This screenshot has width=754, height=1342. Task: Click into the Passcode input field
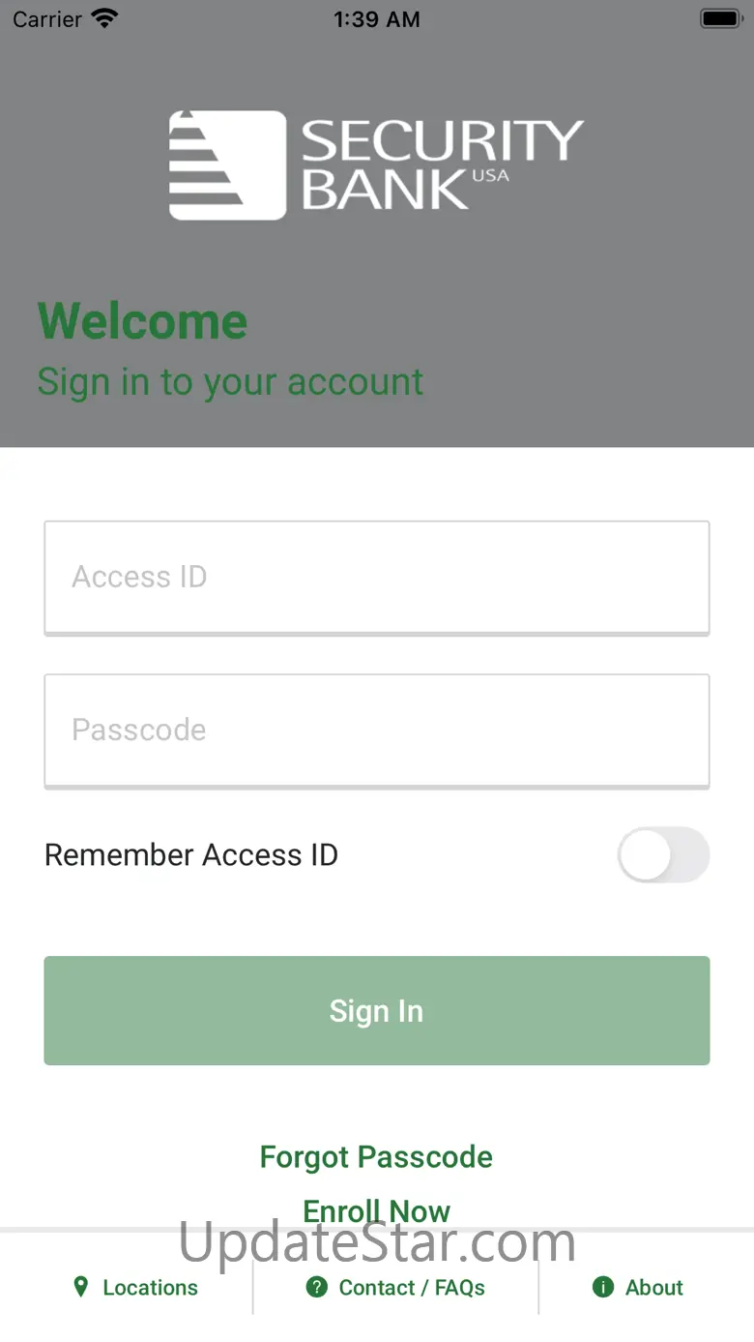tap(377, 730)
